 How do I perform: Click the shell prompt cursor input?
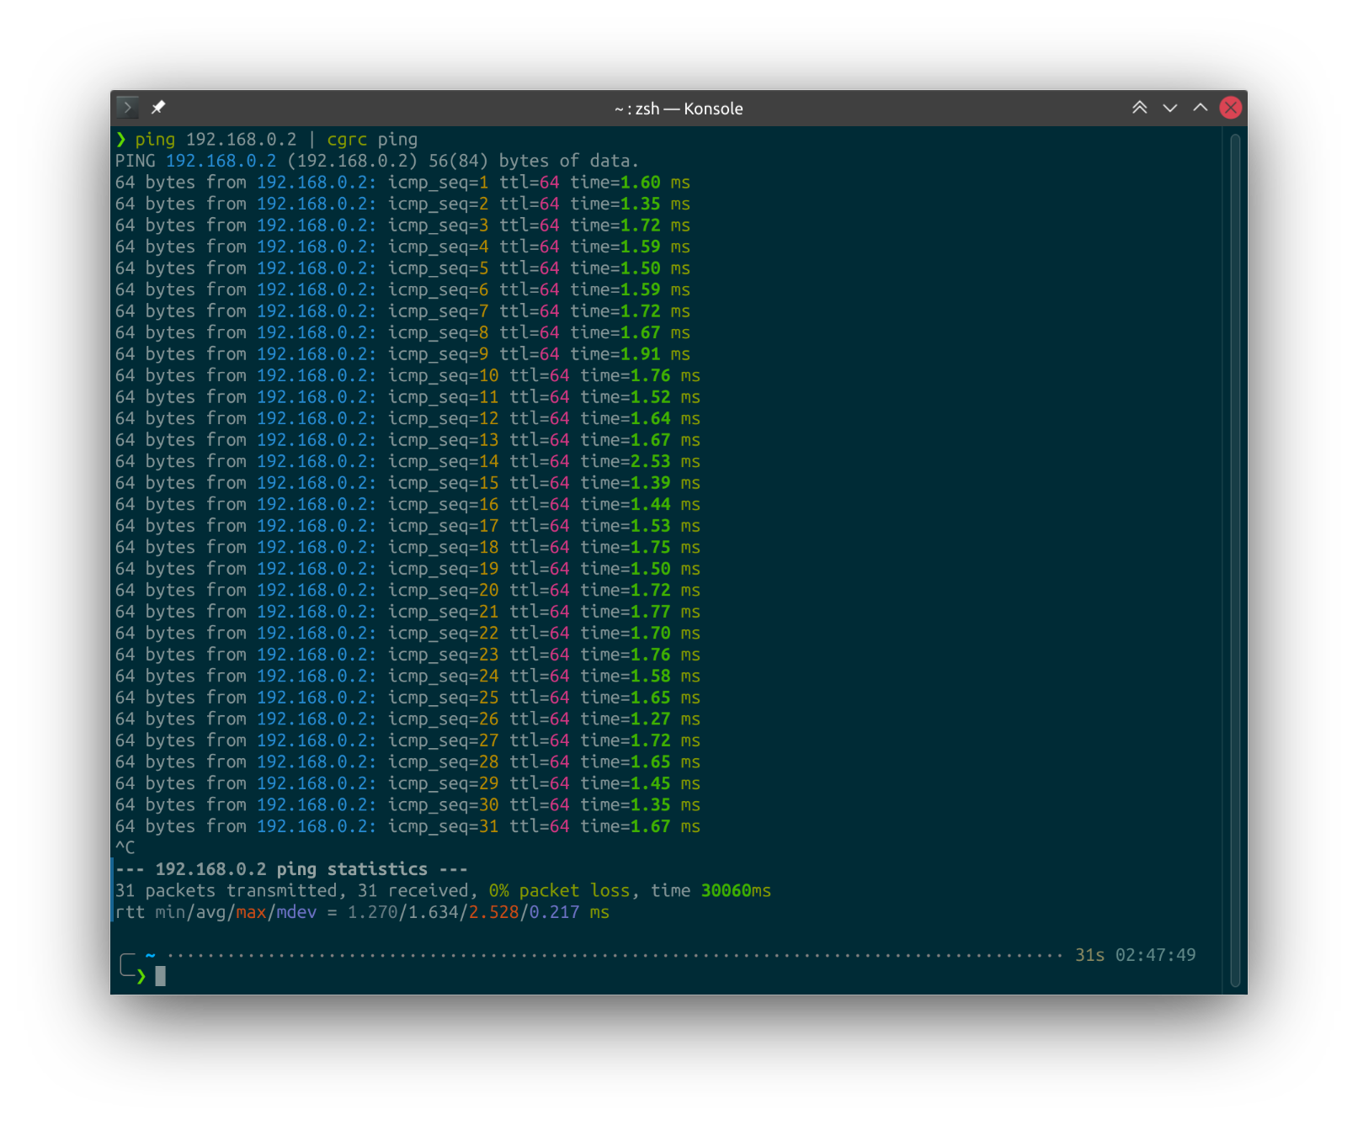pyautogui.click(x=160, y=976)
